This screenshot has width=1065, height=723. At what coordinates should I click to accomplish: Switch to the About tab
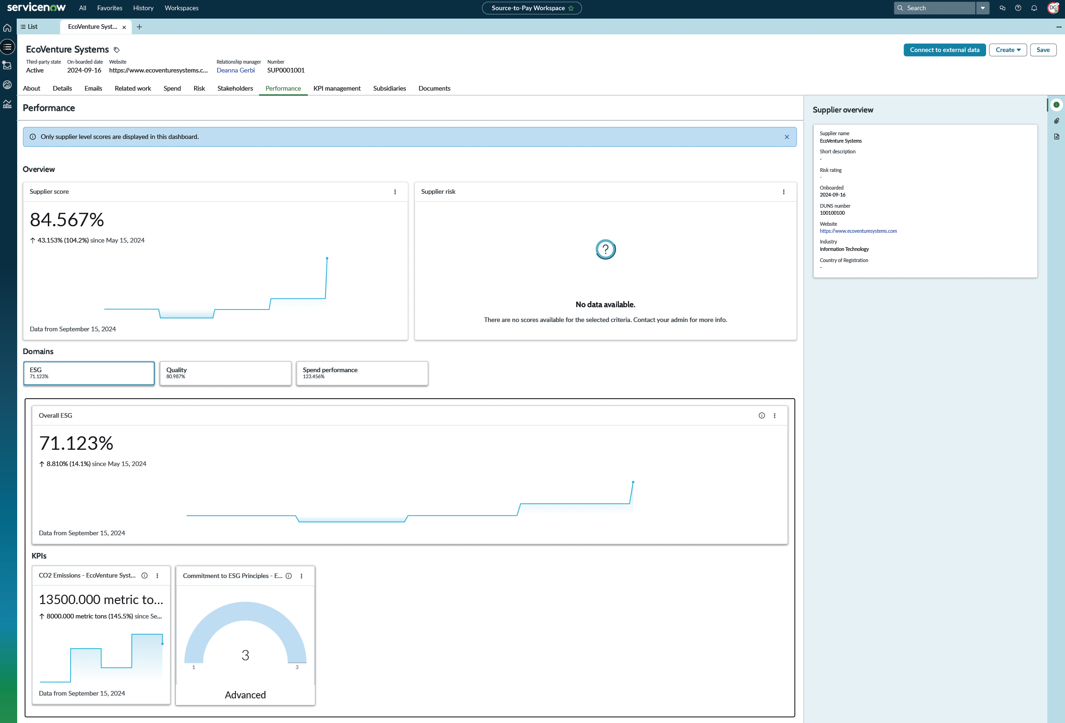click(32, 88)
